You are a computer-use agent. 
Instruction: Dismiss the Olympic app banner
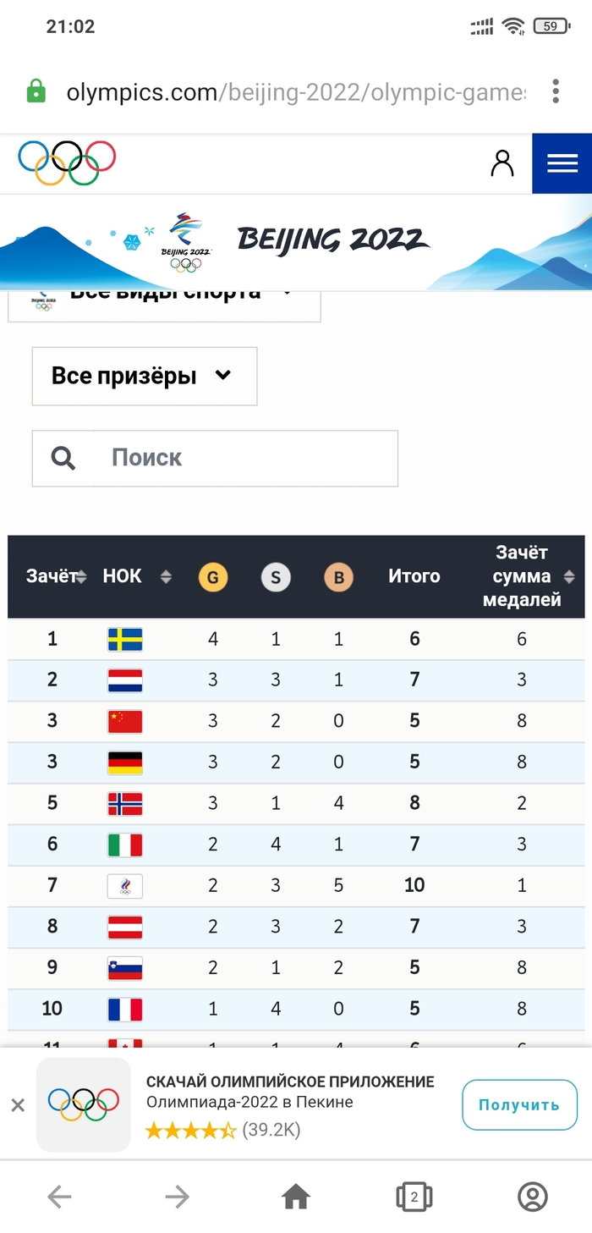18,1105
